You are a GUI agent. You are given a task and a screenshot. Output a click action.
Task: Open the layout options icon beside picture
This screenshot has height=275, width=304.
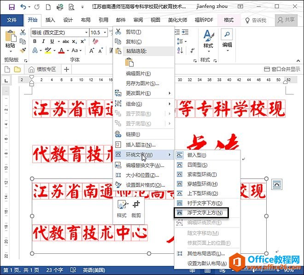click(277, 184)
